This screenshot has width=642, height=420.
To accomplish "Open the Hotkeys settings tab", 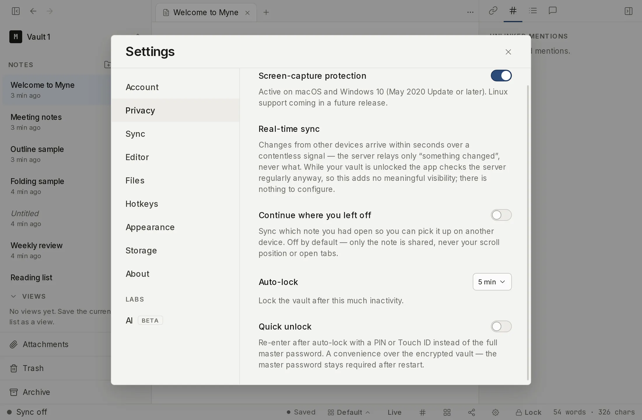I will tap(175, 204).
